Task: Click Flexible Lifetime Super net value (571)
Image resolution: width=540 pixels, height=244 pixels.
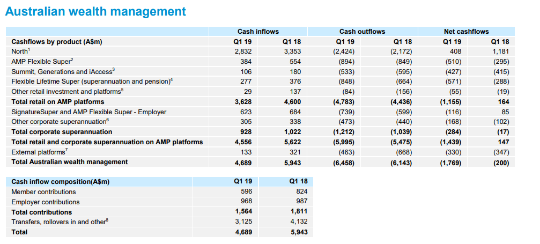Action: [x=453, y=82]
